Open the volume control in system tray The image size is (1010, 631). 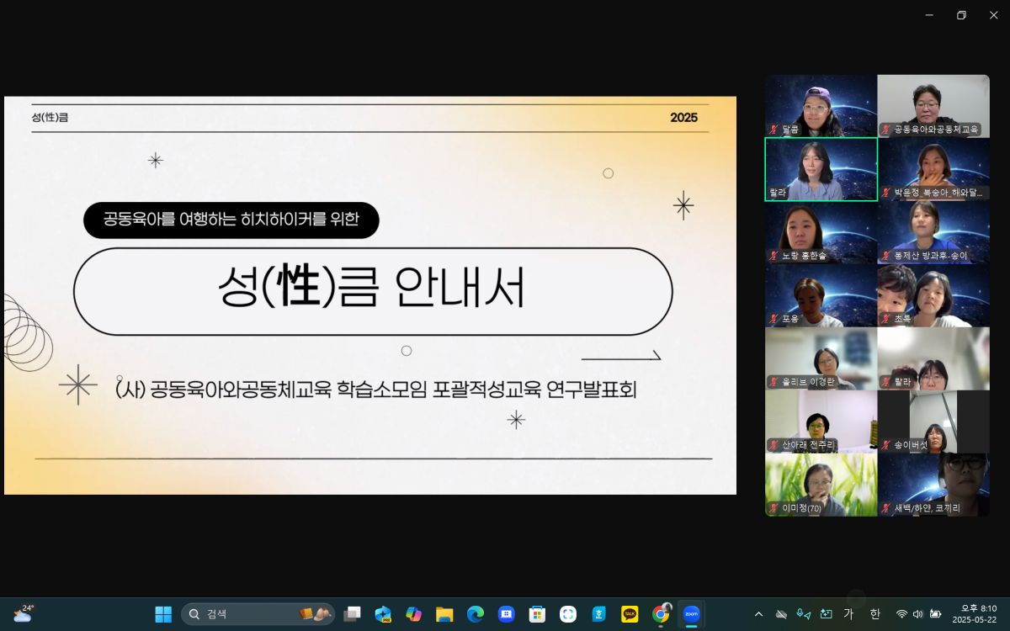pos(917,614)
